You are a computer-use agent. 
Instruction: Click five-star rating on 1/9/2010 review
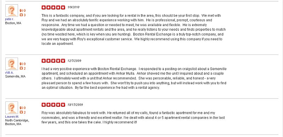pyautogui.click(x=53, y=7)
